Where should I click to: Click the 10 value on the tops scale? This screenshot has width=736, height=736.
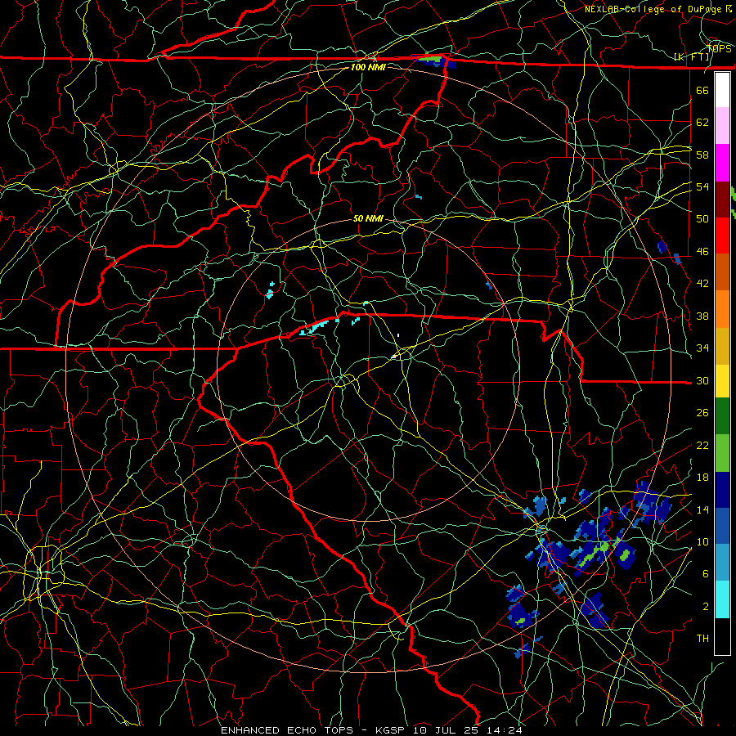(702, 542)
